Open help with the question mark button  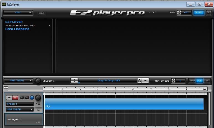pos(208,12)
